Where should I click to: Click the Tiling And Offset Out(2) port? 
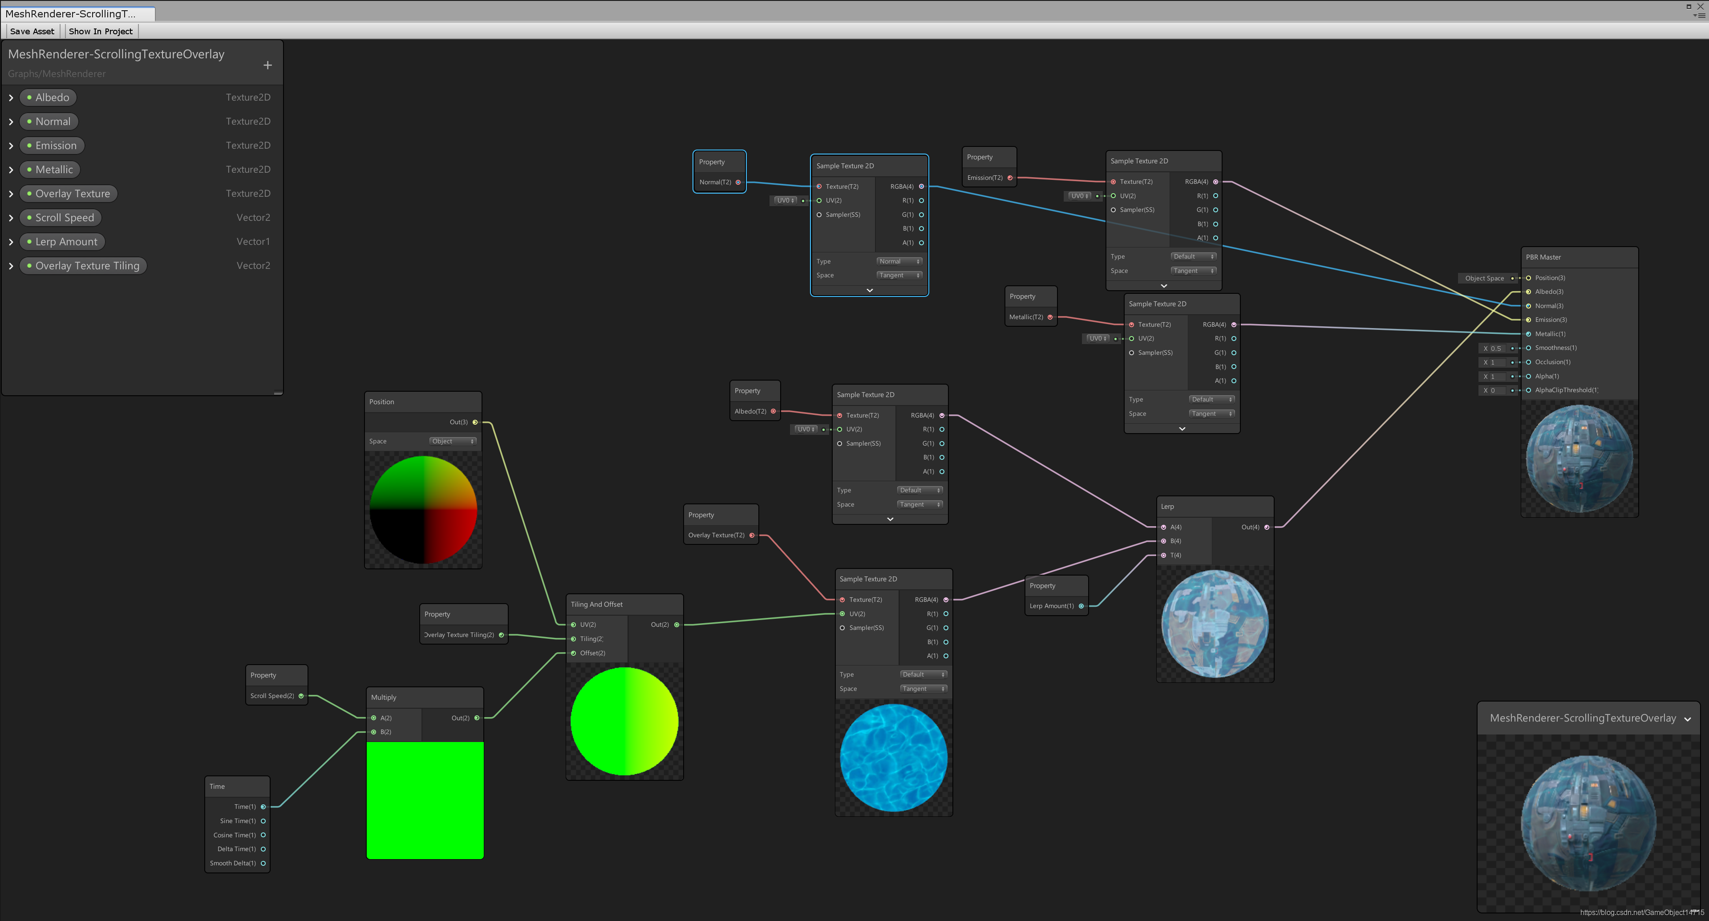[x=676, y=625]
